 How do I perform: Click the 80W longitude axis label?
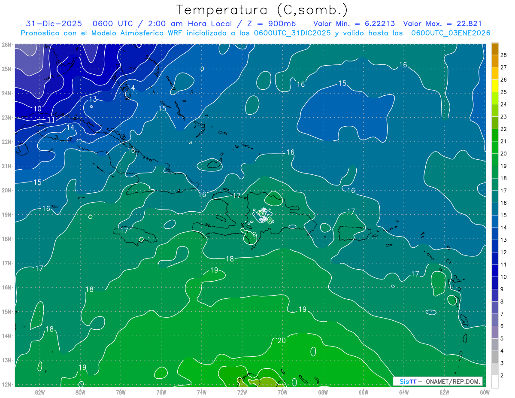[80, 392]
